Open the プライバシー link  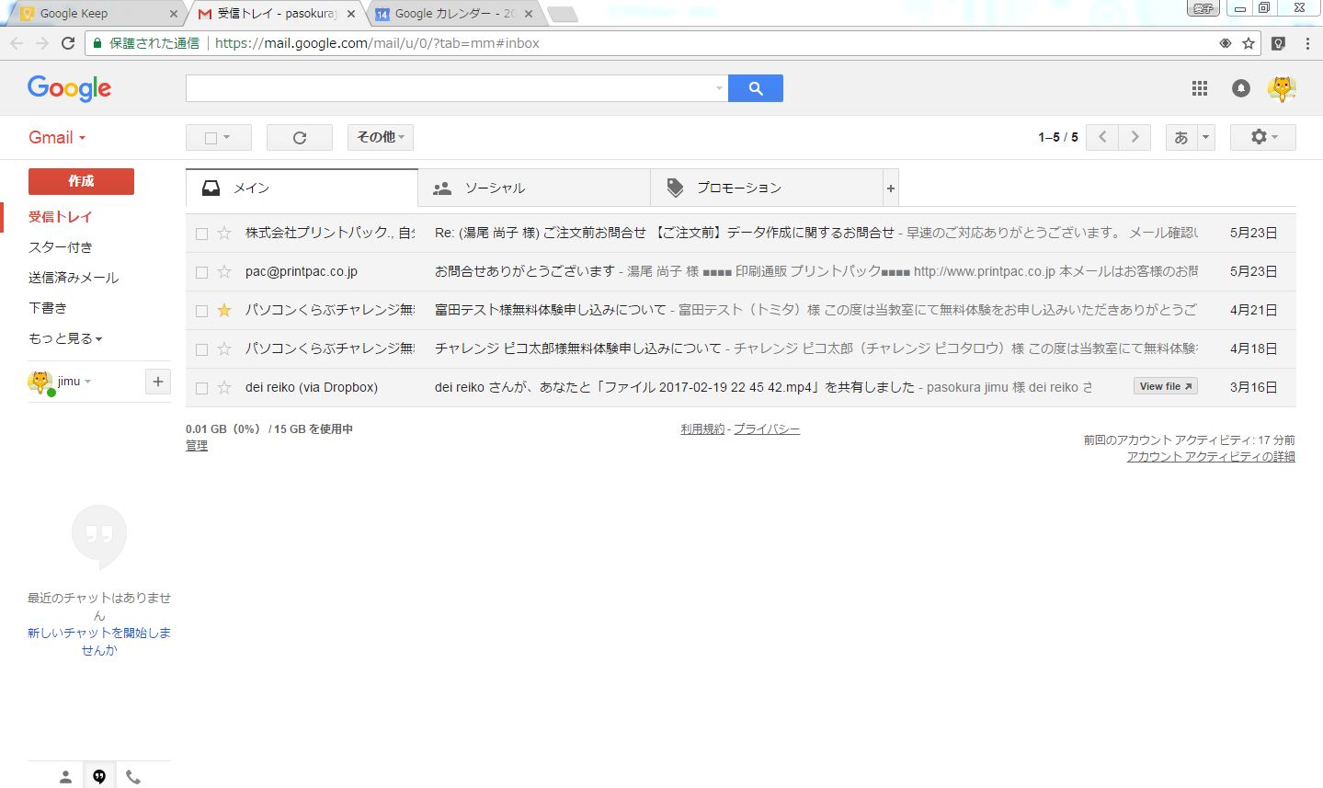pyautogui.click(x=767, y=429)
